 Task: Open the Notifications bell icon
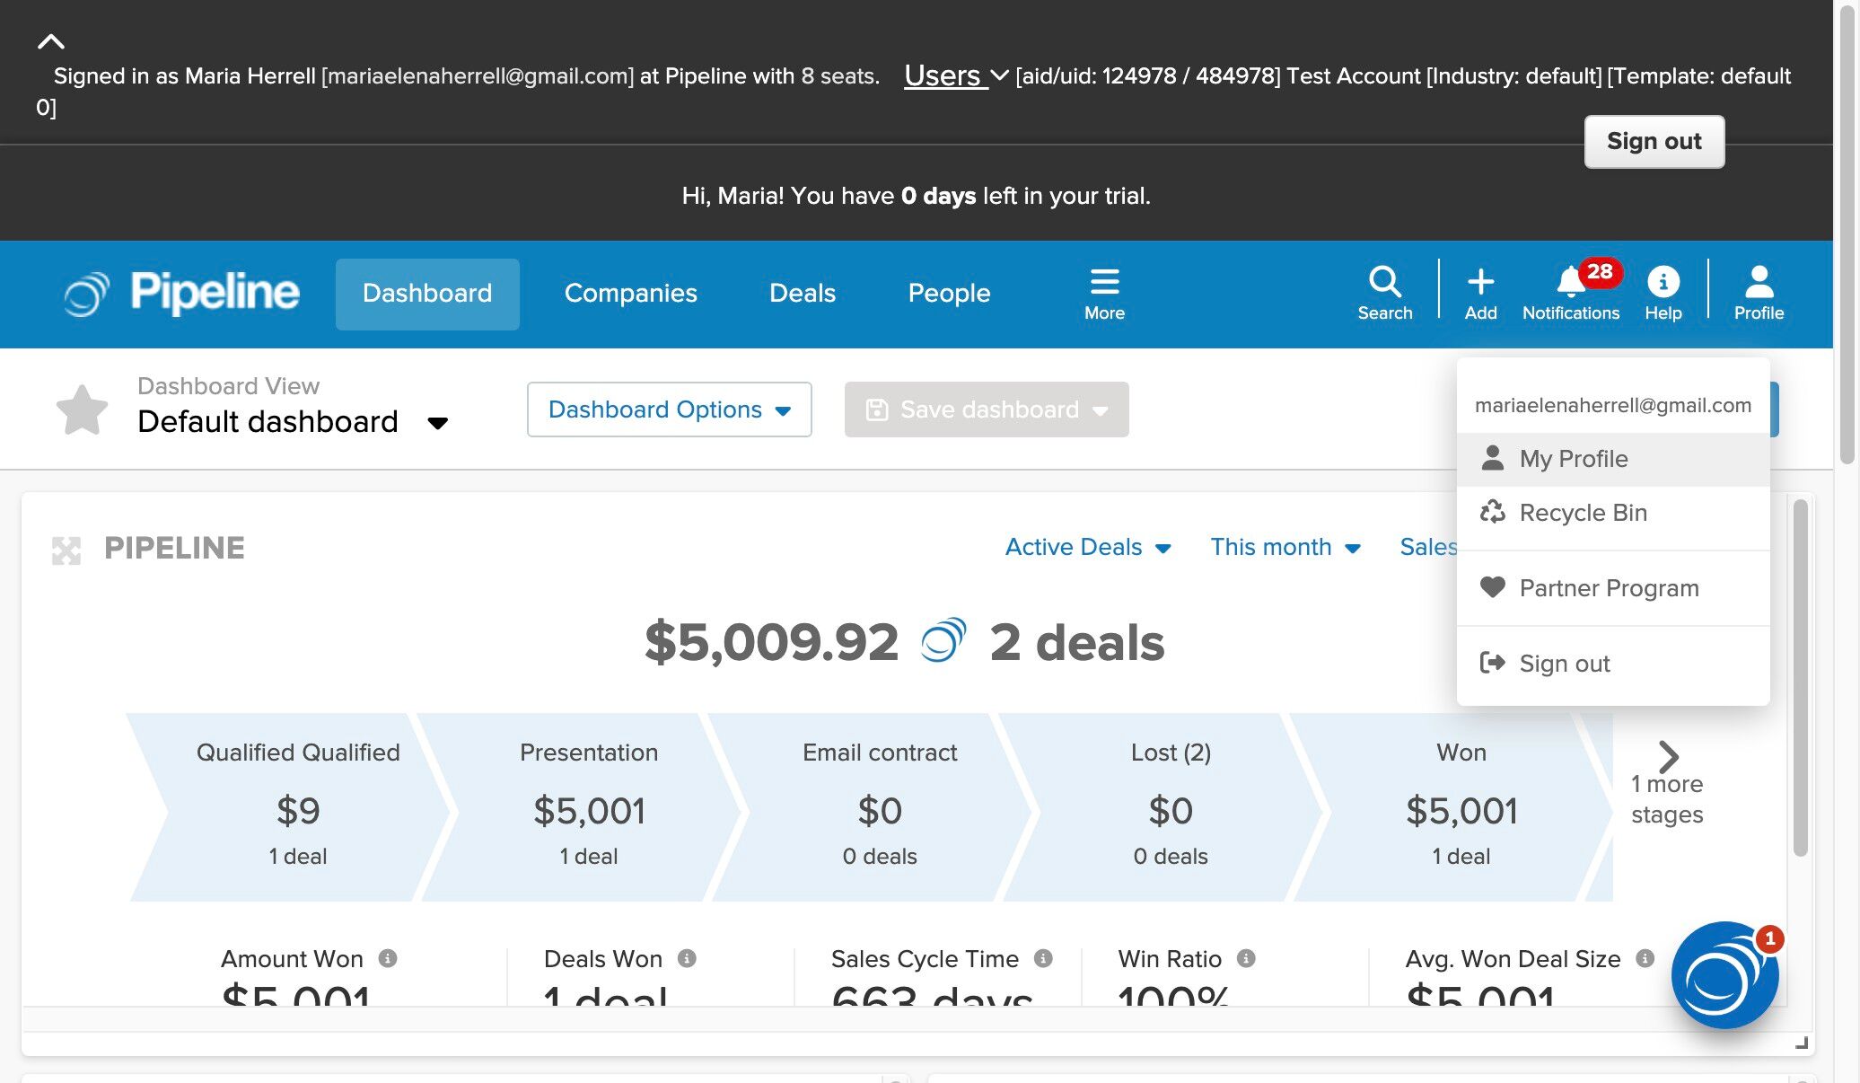point(1570,282)
